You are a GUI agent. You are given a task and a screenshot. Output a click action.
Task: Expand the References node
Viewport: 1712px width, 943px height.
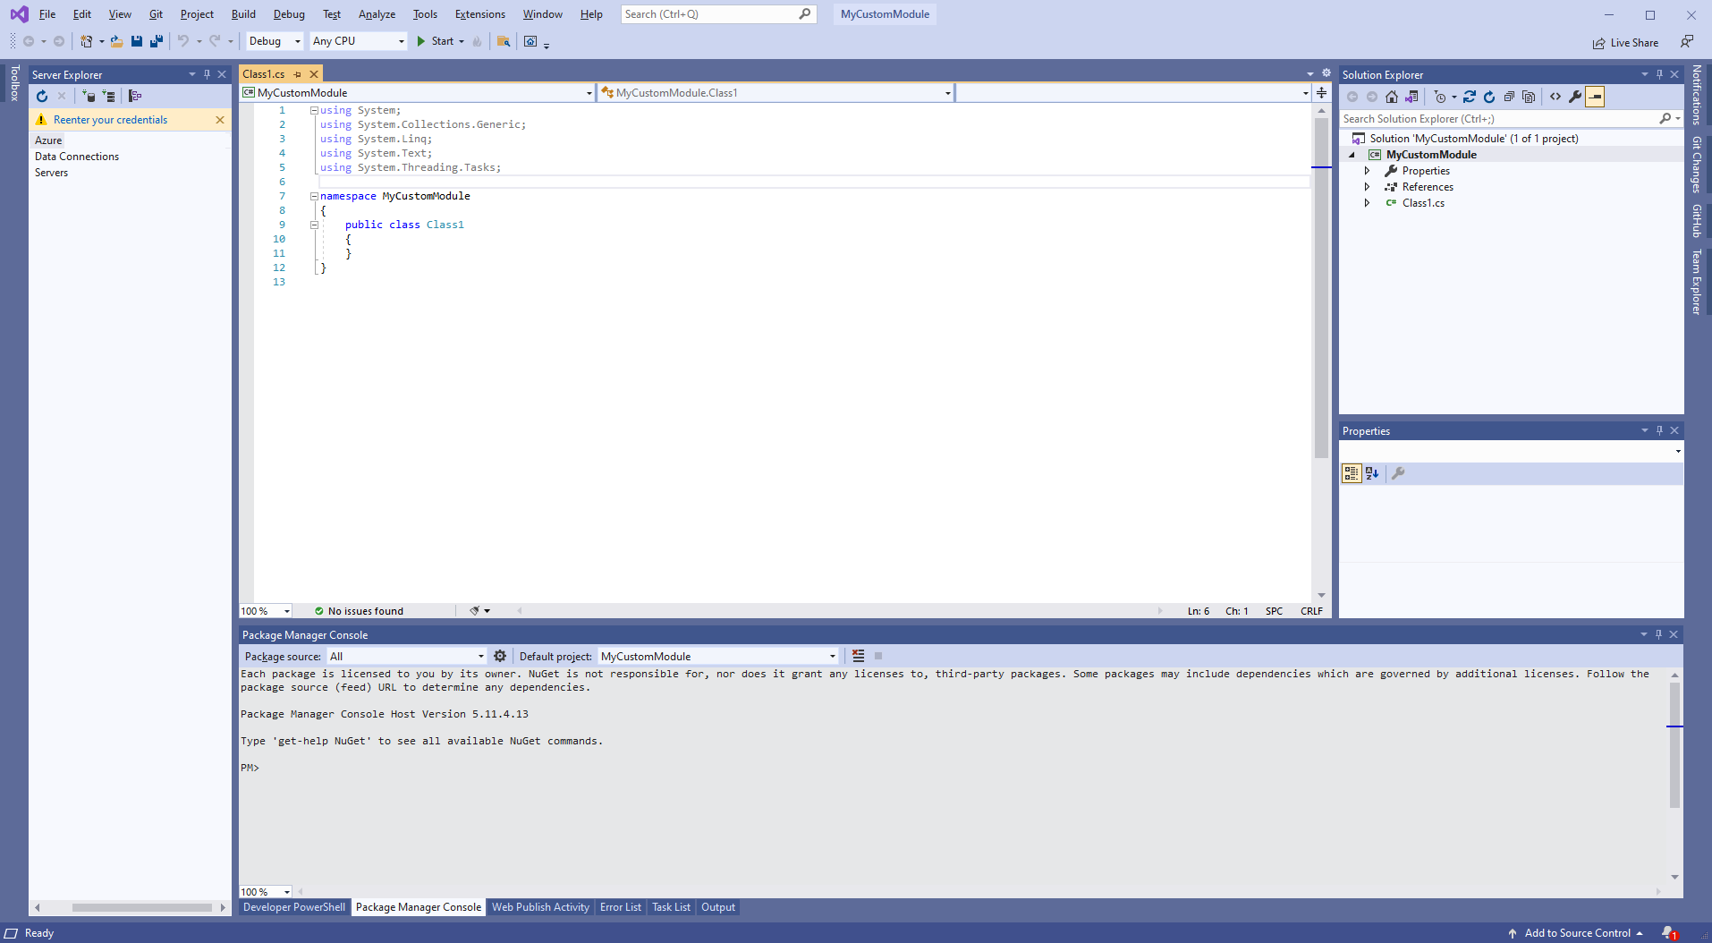pos(1367,187)
